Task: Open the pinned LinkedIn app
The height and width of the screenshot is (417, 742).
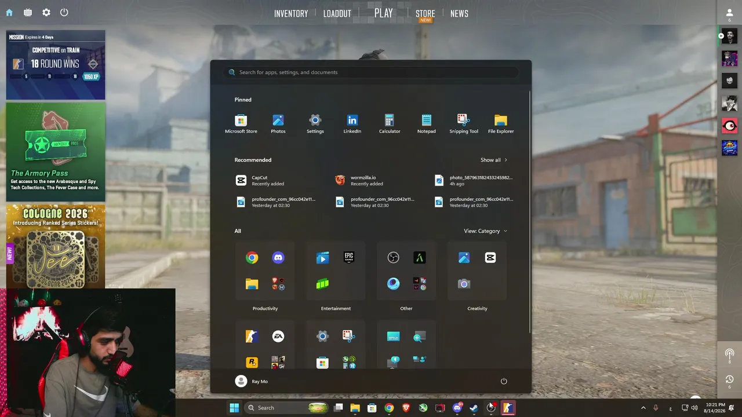Action: pyautogui.click(x=352, y=124)
